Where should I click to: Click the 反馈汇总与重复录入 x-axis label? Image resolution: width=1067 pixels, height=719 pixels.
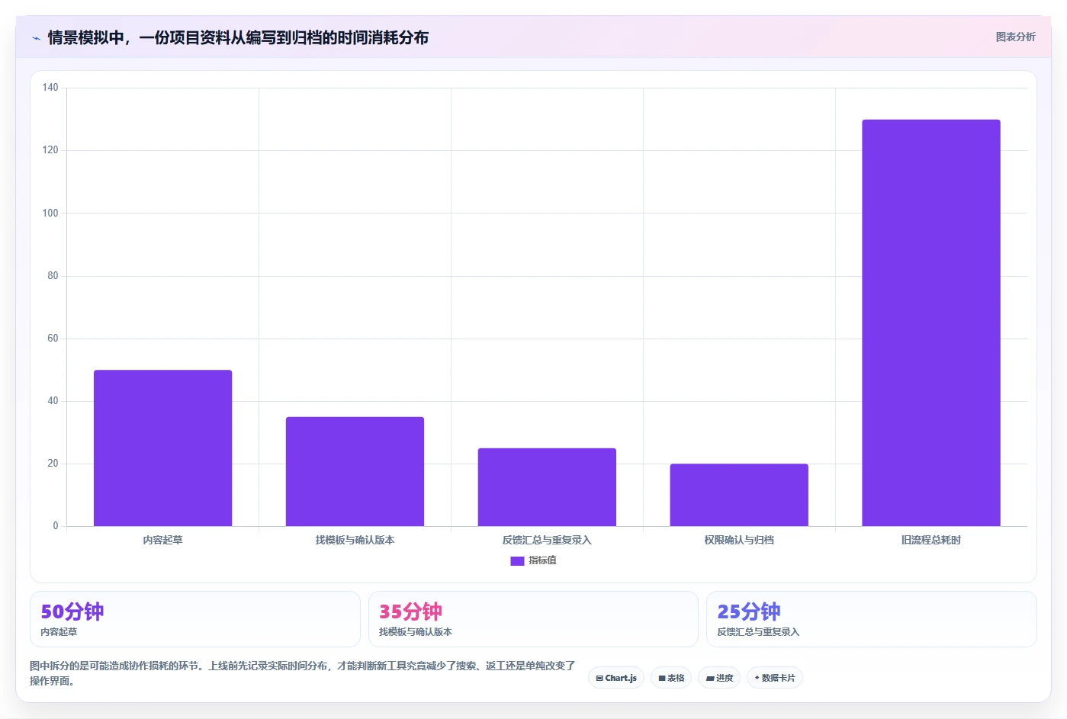pyautogui.click(x=547, y=540)
